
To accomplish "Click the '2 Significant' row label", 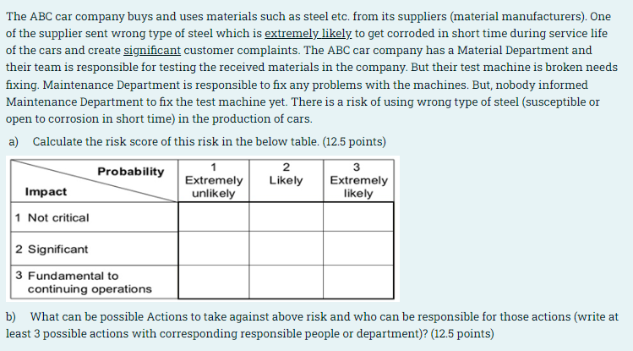I will pyautogui.click(x=52, y=250).
